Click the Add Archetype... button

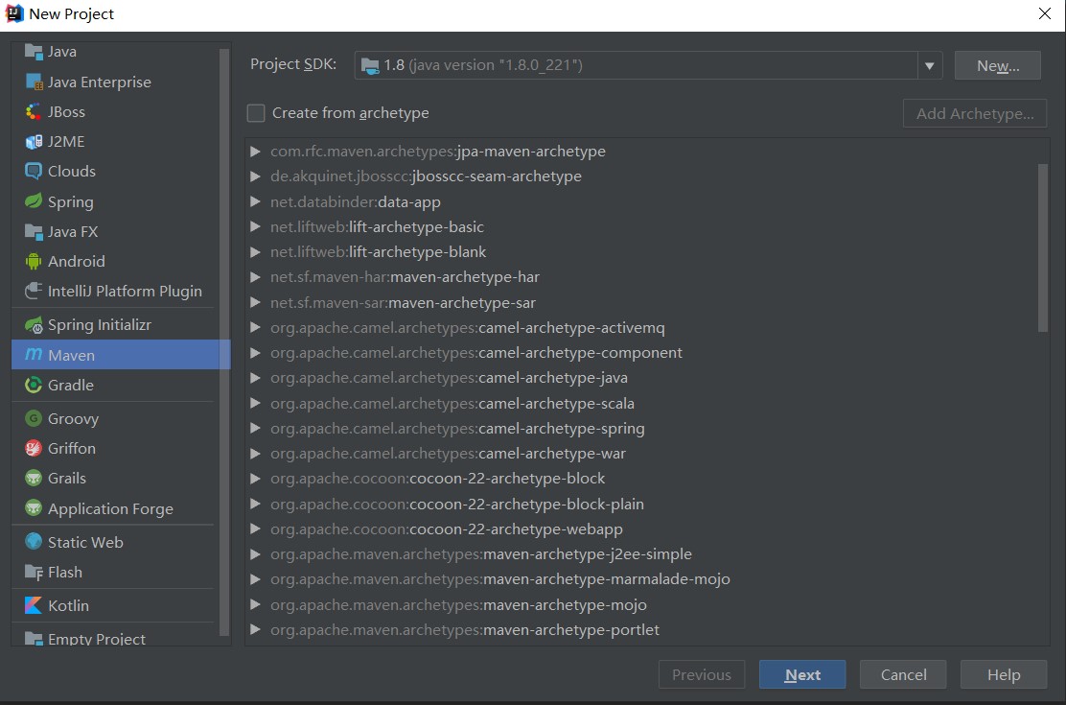[974, 113]
